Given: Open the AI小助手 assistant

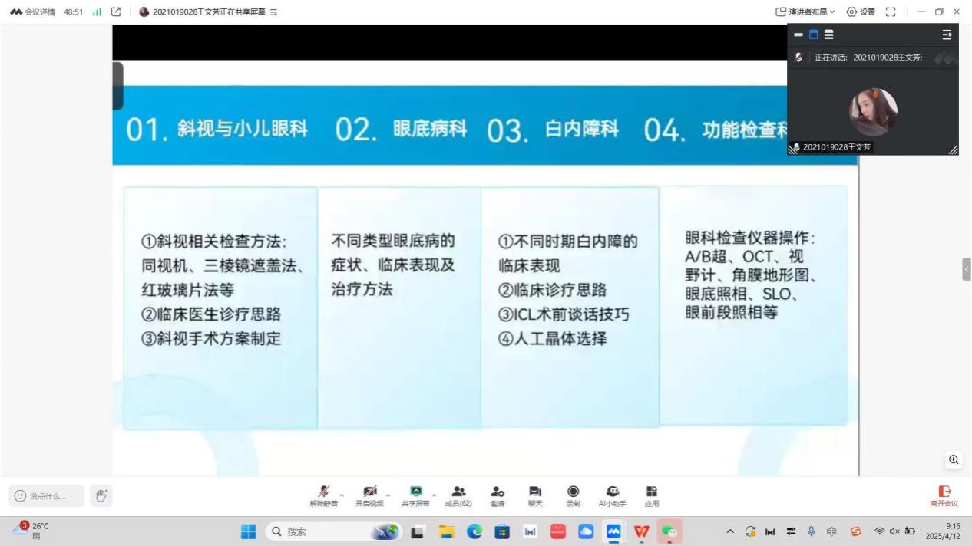Looking at the screenshot, I should (612, 495).
